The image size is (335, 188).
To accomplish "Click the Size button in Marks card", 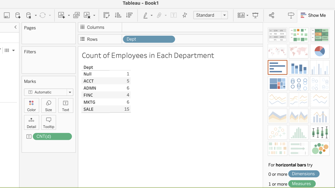I will click(49, 105).
